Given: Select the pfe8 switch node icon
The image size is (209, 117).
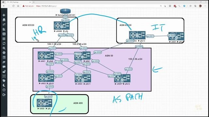Looking at the screenshot, I should tap(50, 56).
